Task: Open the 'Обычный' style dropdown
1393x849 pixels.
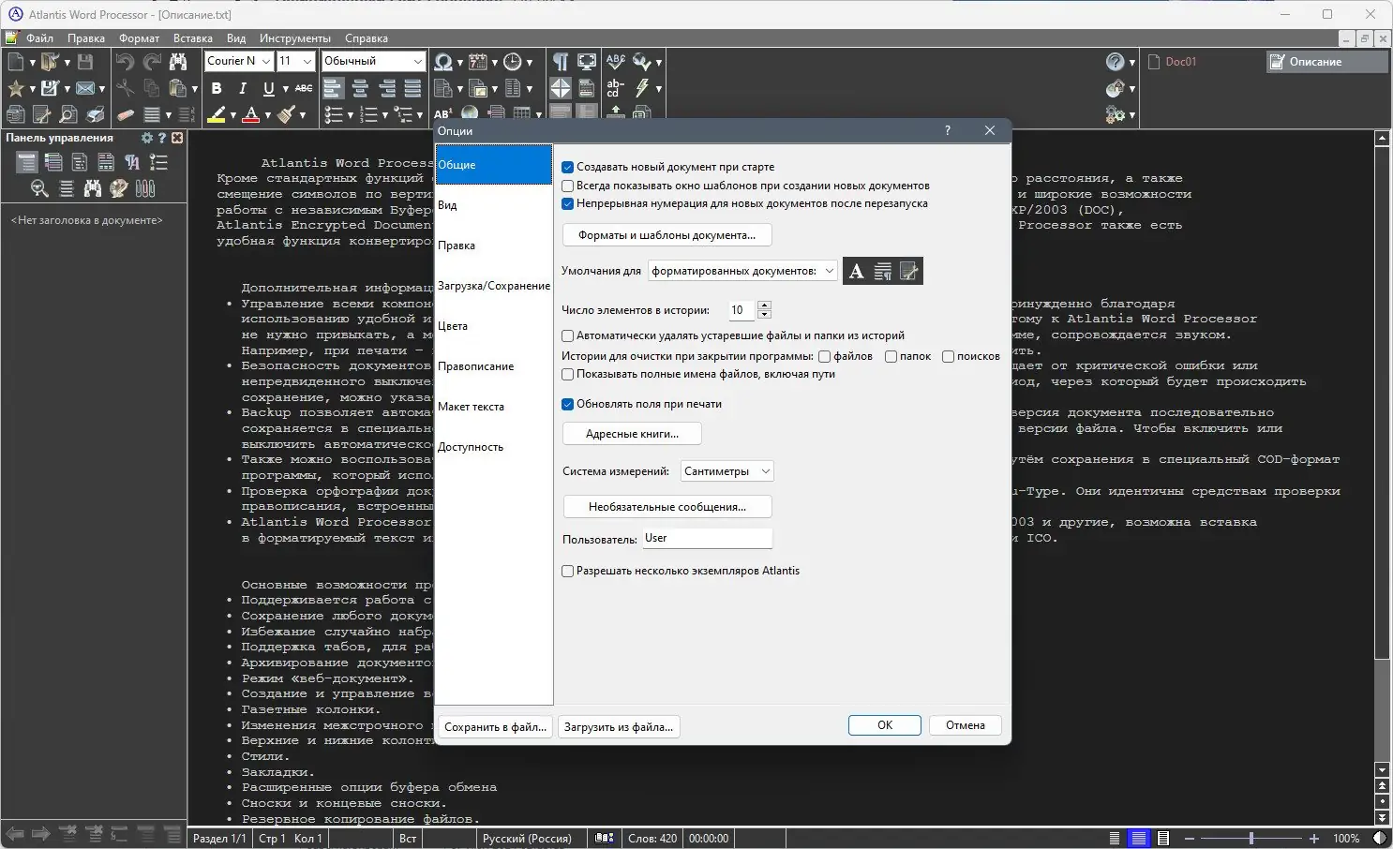Action: point(420,61)
